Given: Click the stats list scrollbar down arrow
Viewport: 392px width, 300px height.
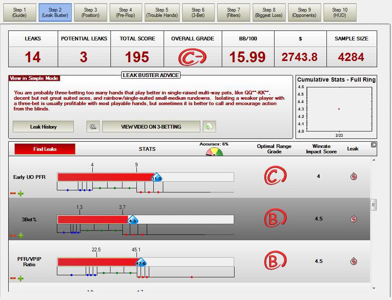Looking at the screenshot, I should [373, 288].
